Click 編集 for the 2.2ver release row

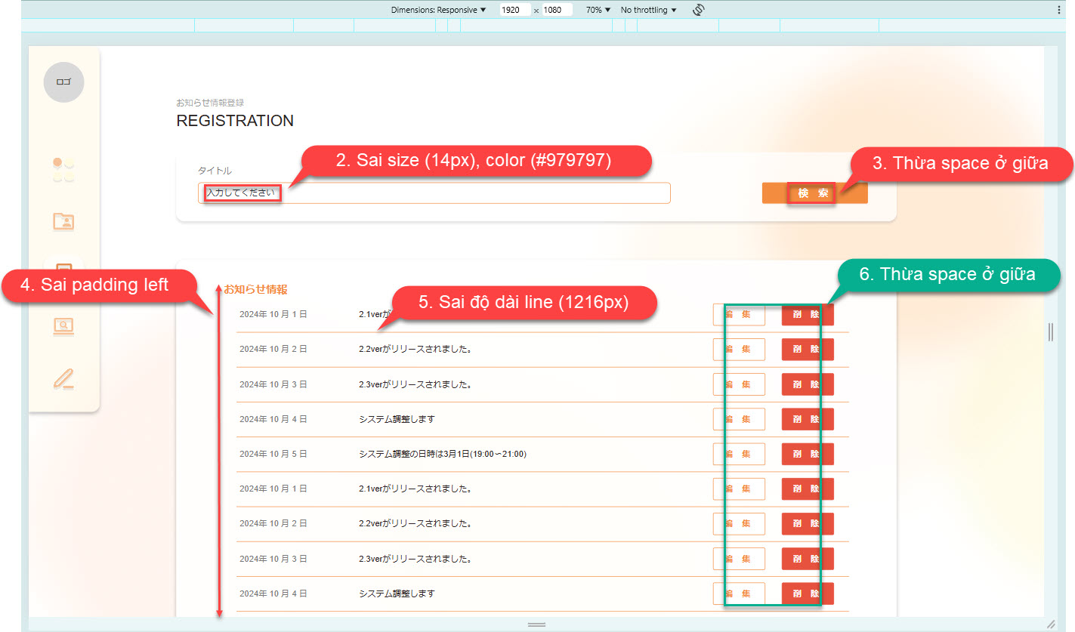pyautogui.click(x=738, y=350)
